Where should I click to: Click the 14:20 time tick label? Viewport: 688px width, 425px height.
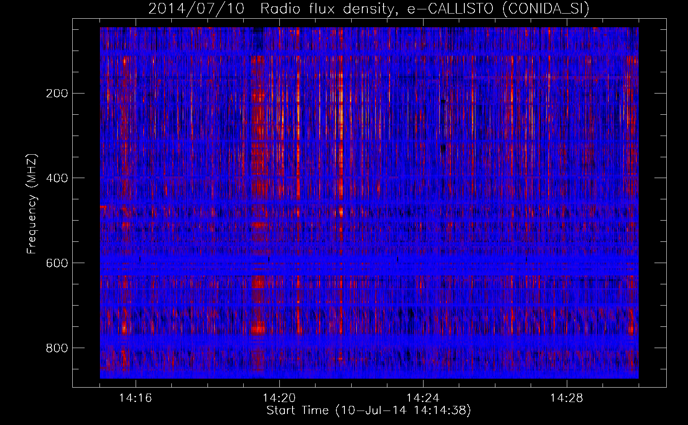click(x=279, y=398)
